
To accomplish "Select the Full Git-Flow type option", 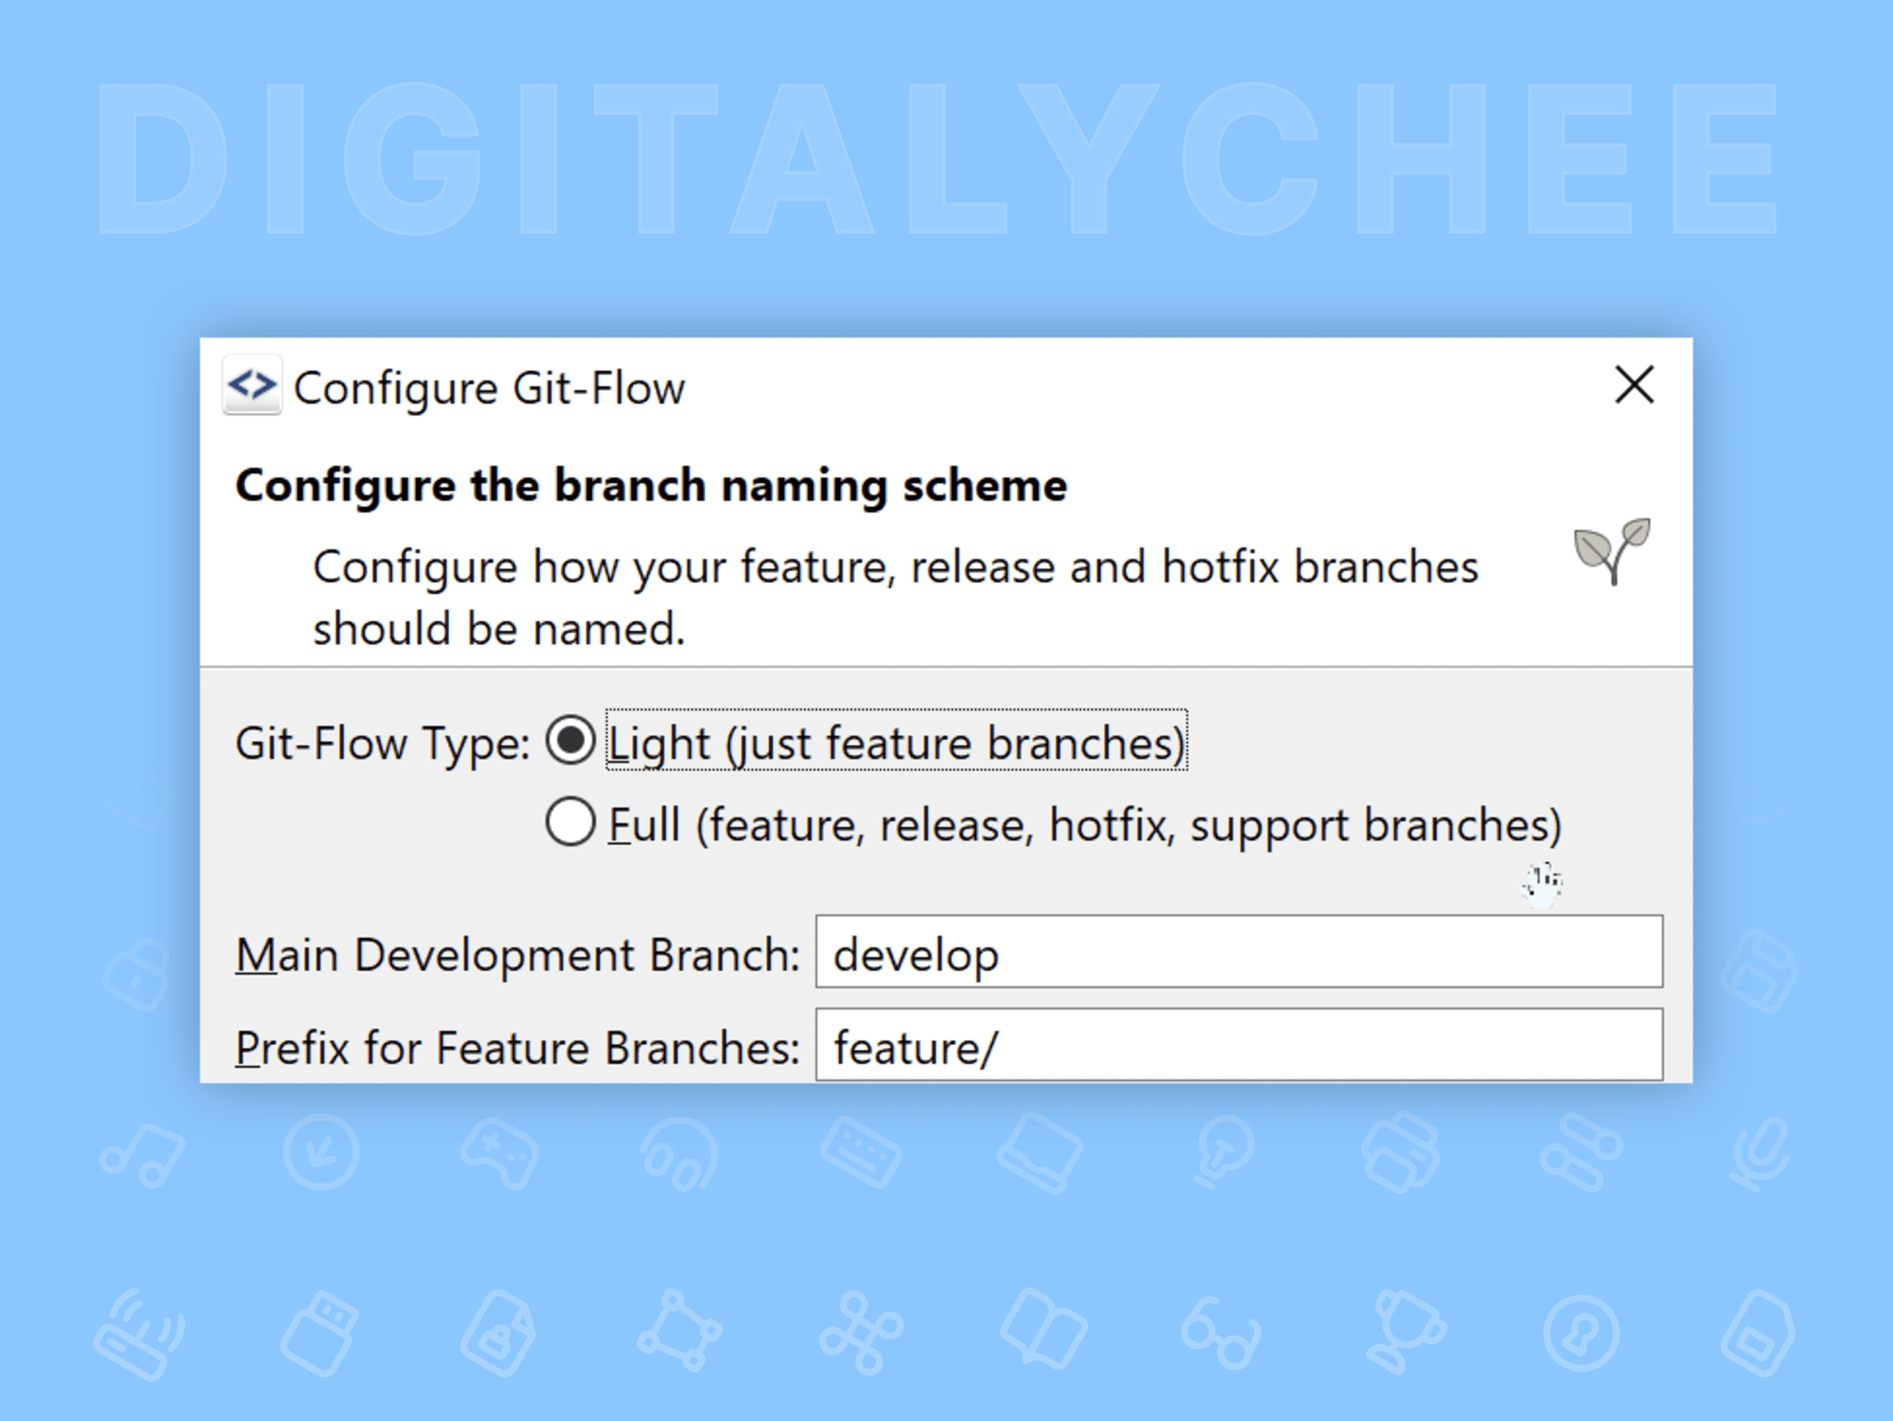I will pos(570,824).
